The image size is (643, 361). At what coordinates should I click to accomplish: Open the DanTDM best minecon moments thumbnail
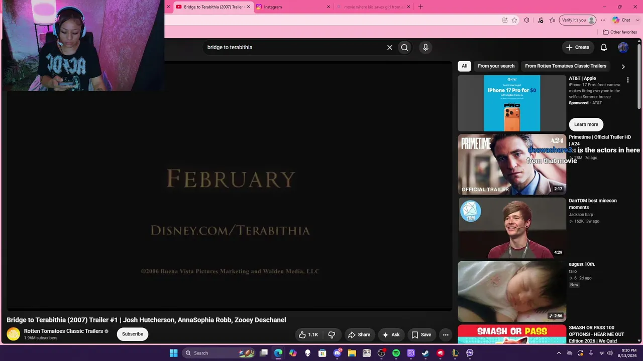pyautogui.click(x=512, y=228)
